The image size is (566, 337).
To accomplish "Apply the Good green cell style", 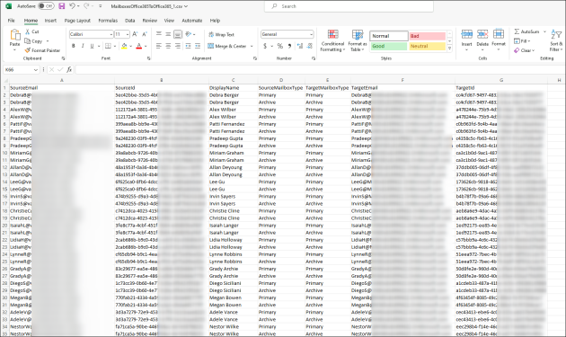I will tap(389, 46).
